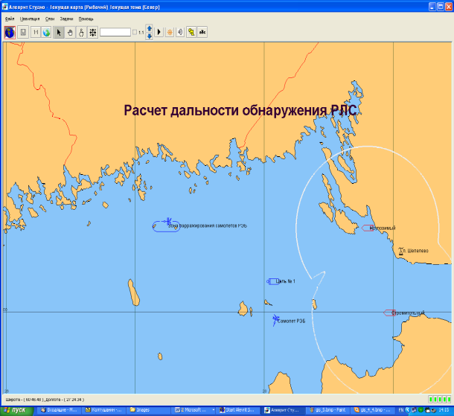Switch to Start Alevrit S... taskbar button

tap(237, 410)
